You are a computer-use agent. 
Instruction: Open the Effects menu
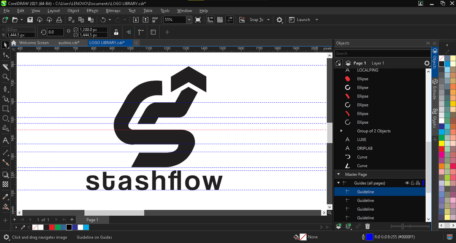pyautogui.click(x=92, y=11)
